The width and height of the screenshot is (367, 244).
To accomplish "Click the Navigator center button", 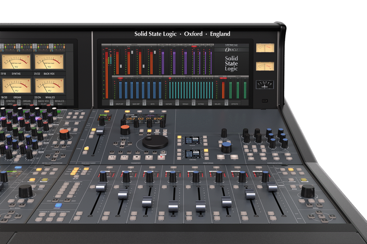I will (123, 144).
